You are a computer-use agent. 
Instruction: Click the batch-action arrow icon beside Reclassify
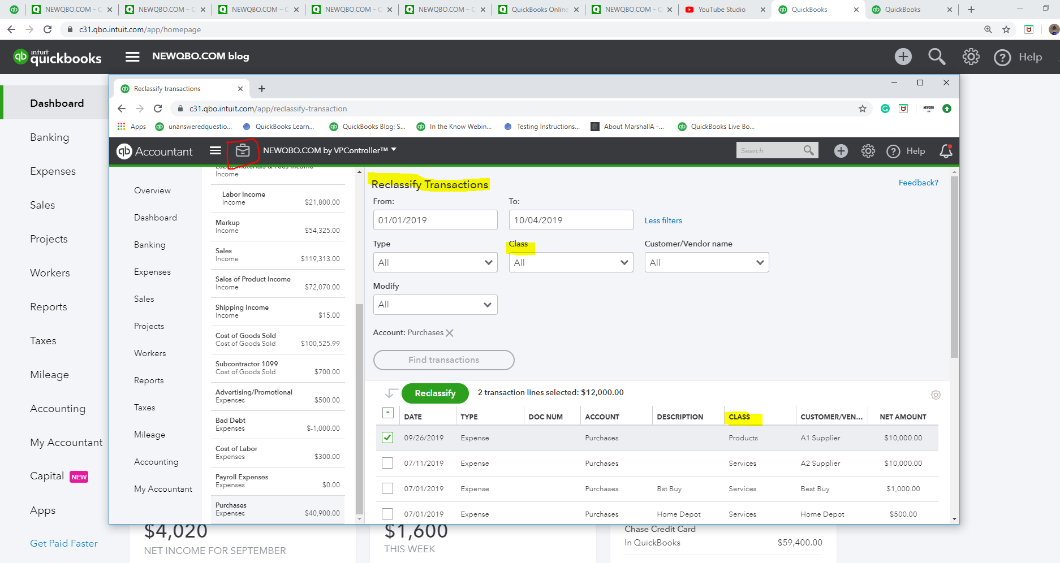391,393
